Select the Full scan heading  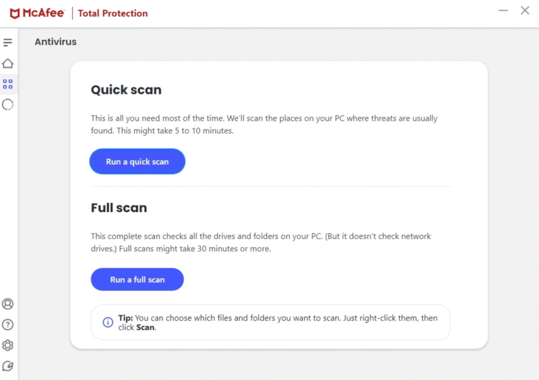[x=119, y=208]
